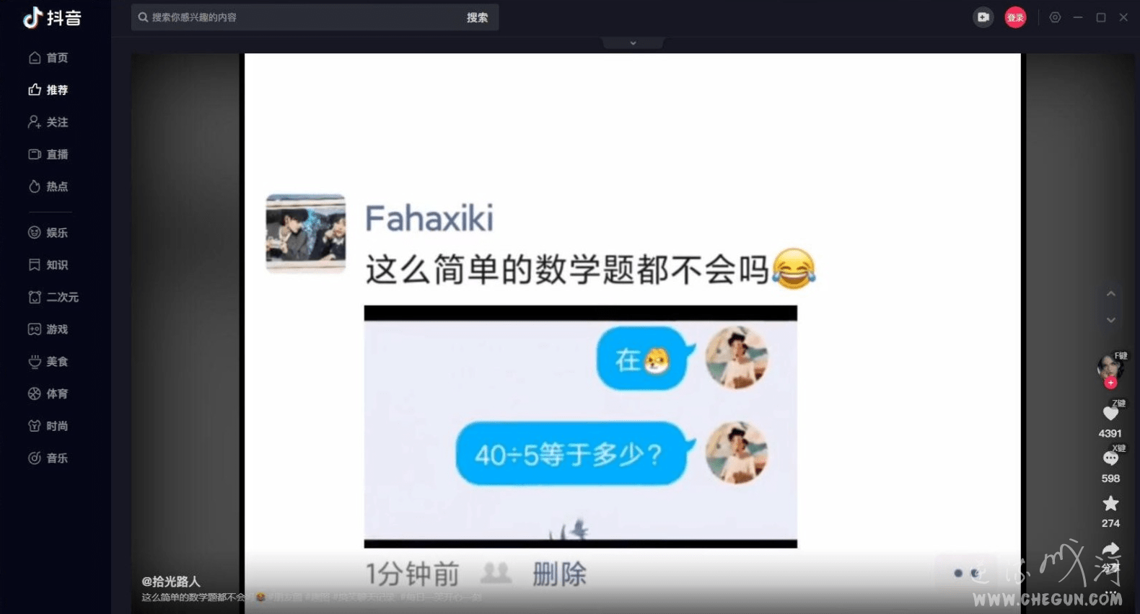Click the red 登录 login button
This screenshot has width=1140, height=614.
pyautogui.click(x=1015, y=17)
